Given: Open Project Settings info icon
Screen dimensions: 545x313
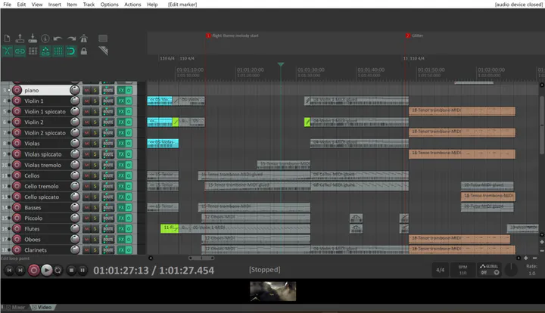Looking at the screenshot, I should click(45, 39).
